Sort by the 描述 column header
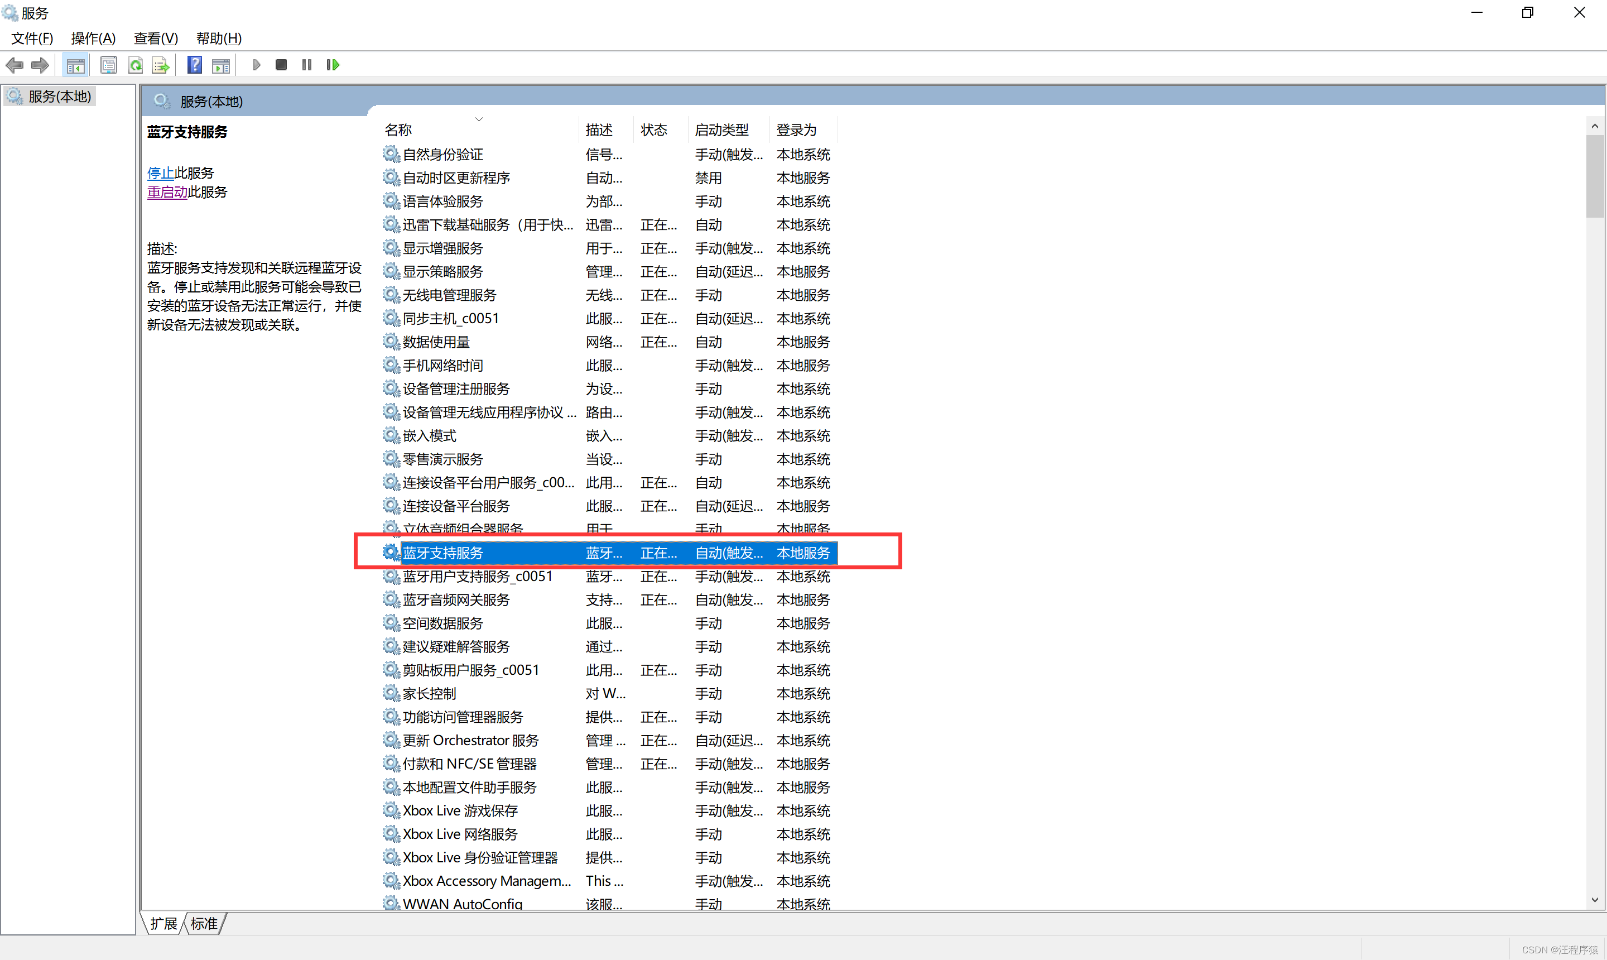The image size is (1607, 960). pos(606,130)
